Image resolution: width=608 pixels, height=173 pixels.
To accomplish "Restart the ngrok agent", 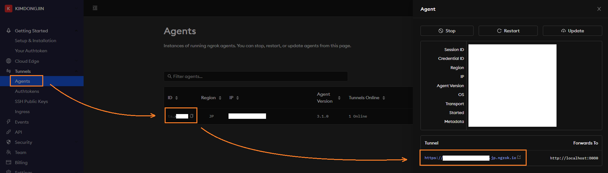I will [508, 31].
